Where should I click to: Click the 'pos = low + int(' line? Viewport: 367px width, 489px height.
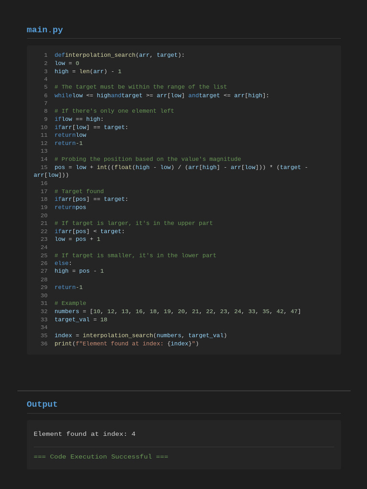[x=181, y=168]
